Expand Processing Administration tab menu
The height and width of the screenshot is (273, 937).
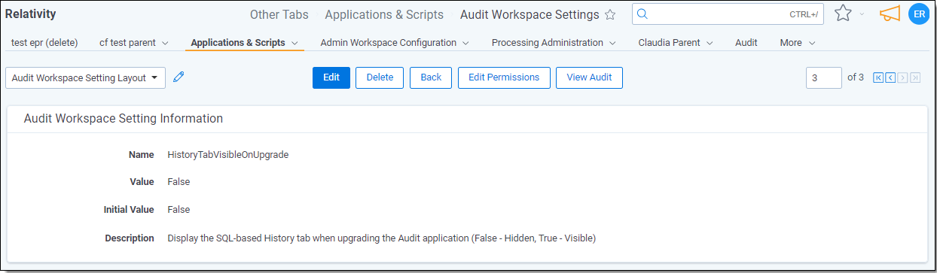612,44
